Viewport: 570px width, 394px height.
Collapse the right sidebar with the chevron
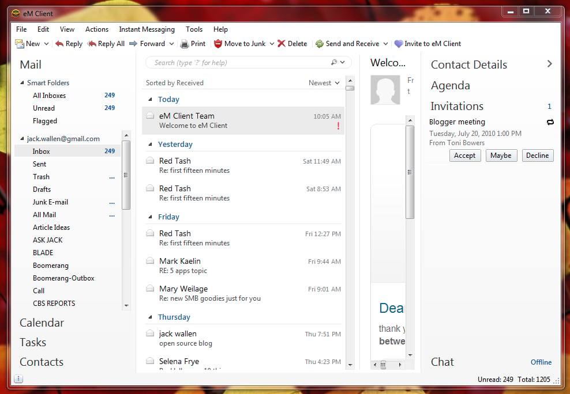coord(550,64)
